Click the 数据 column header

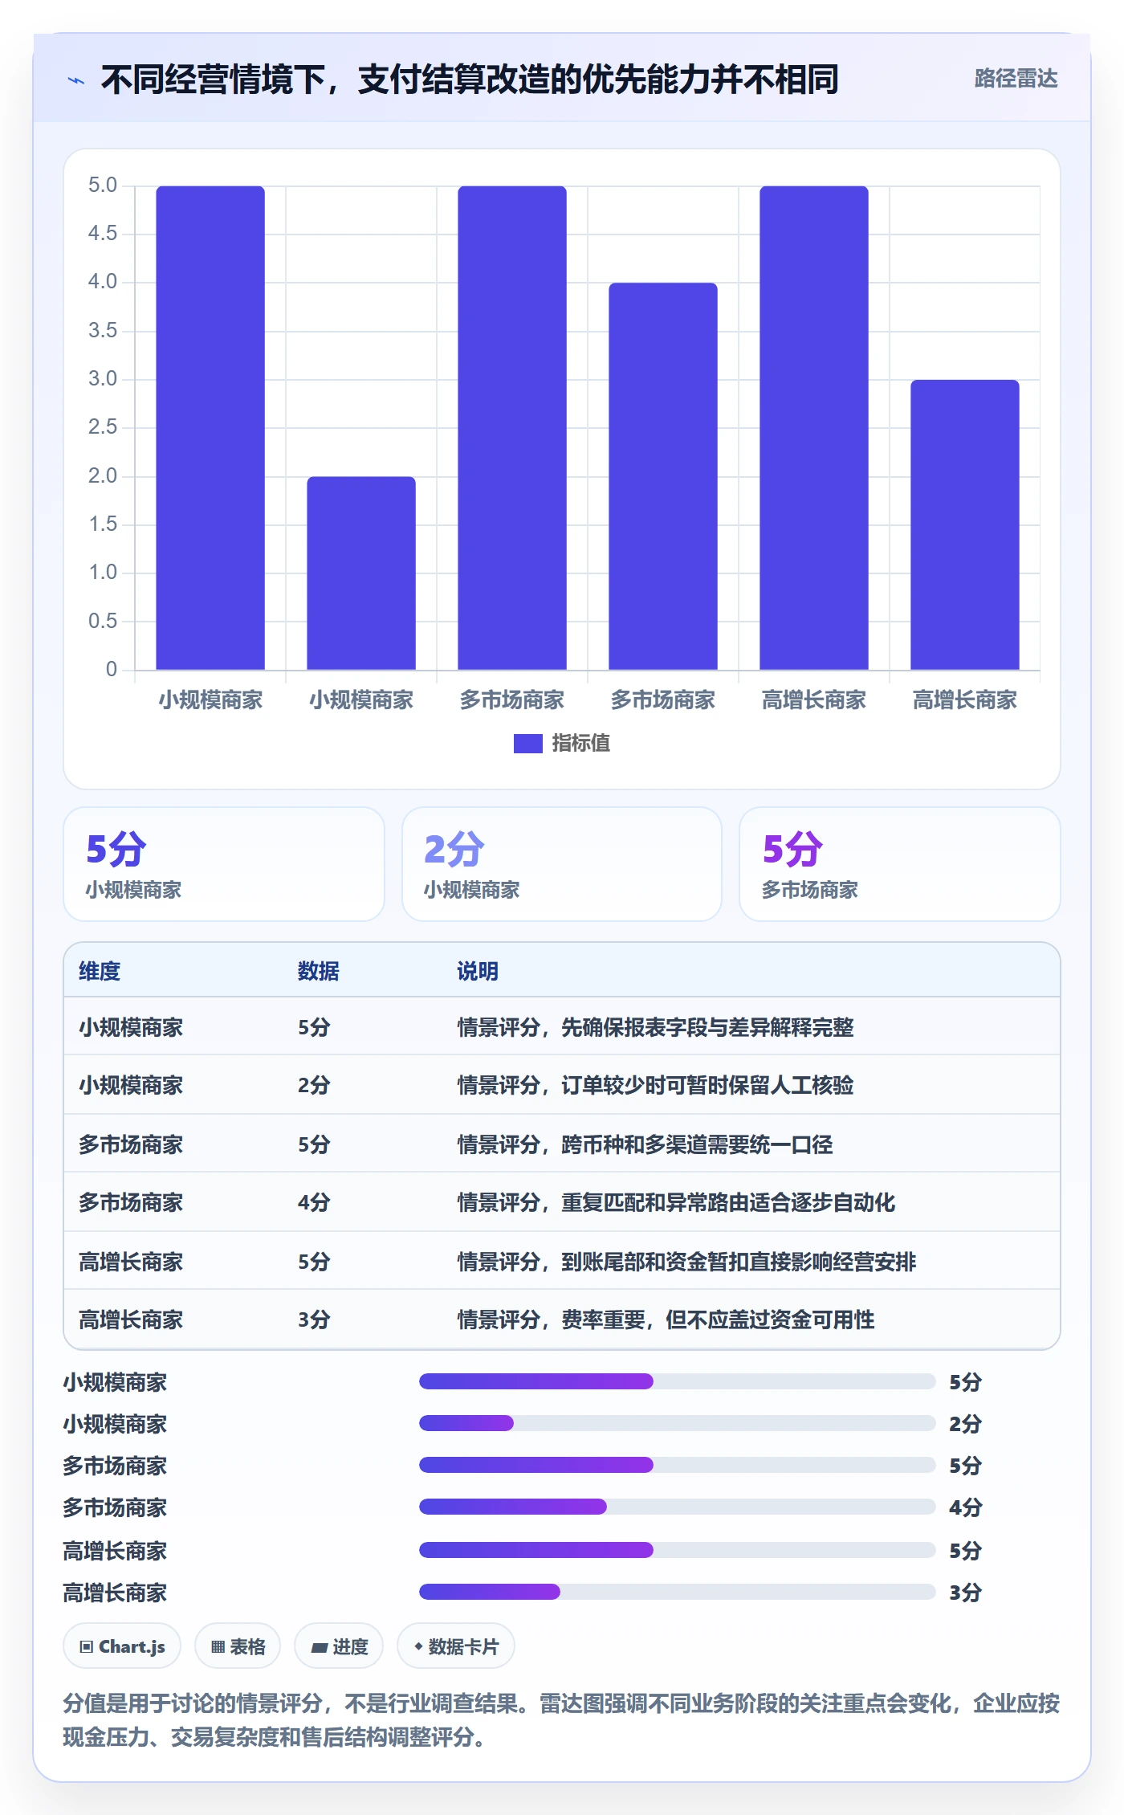tap(319, 971)
